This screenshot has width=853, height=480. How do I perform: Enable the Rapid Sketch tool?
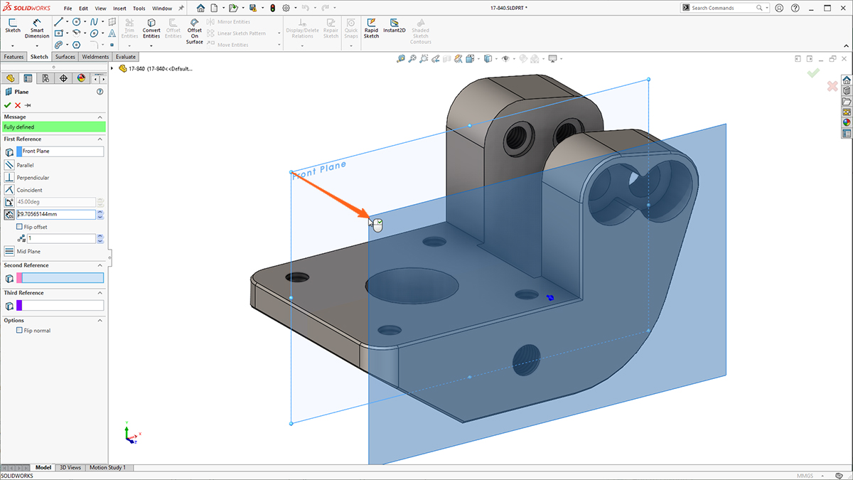coord(370,28)
